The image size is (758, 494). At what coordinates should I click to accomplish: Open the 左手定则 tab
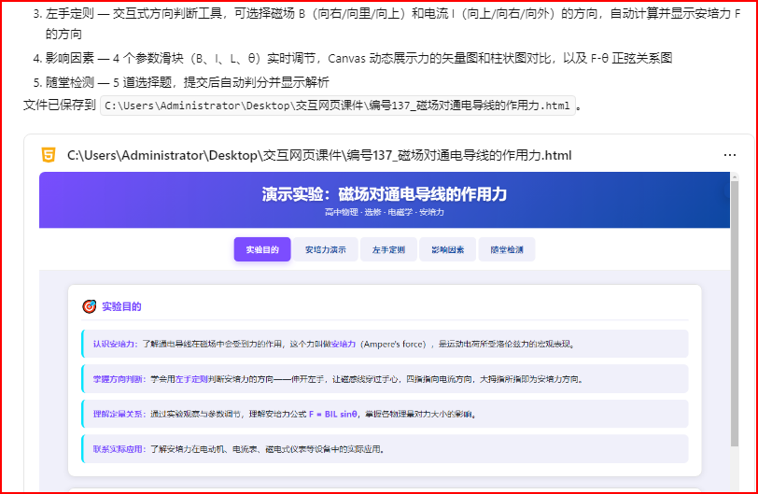[x=388, y=249]
